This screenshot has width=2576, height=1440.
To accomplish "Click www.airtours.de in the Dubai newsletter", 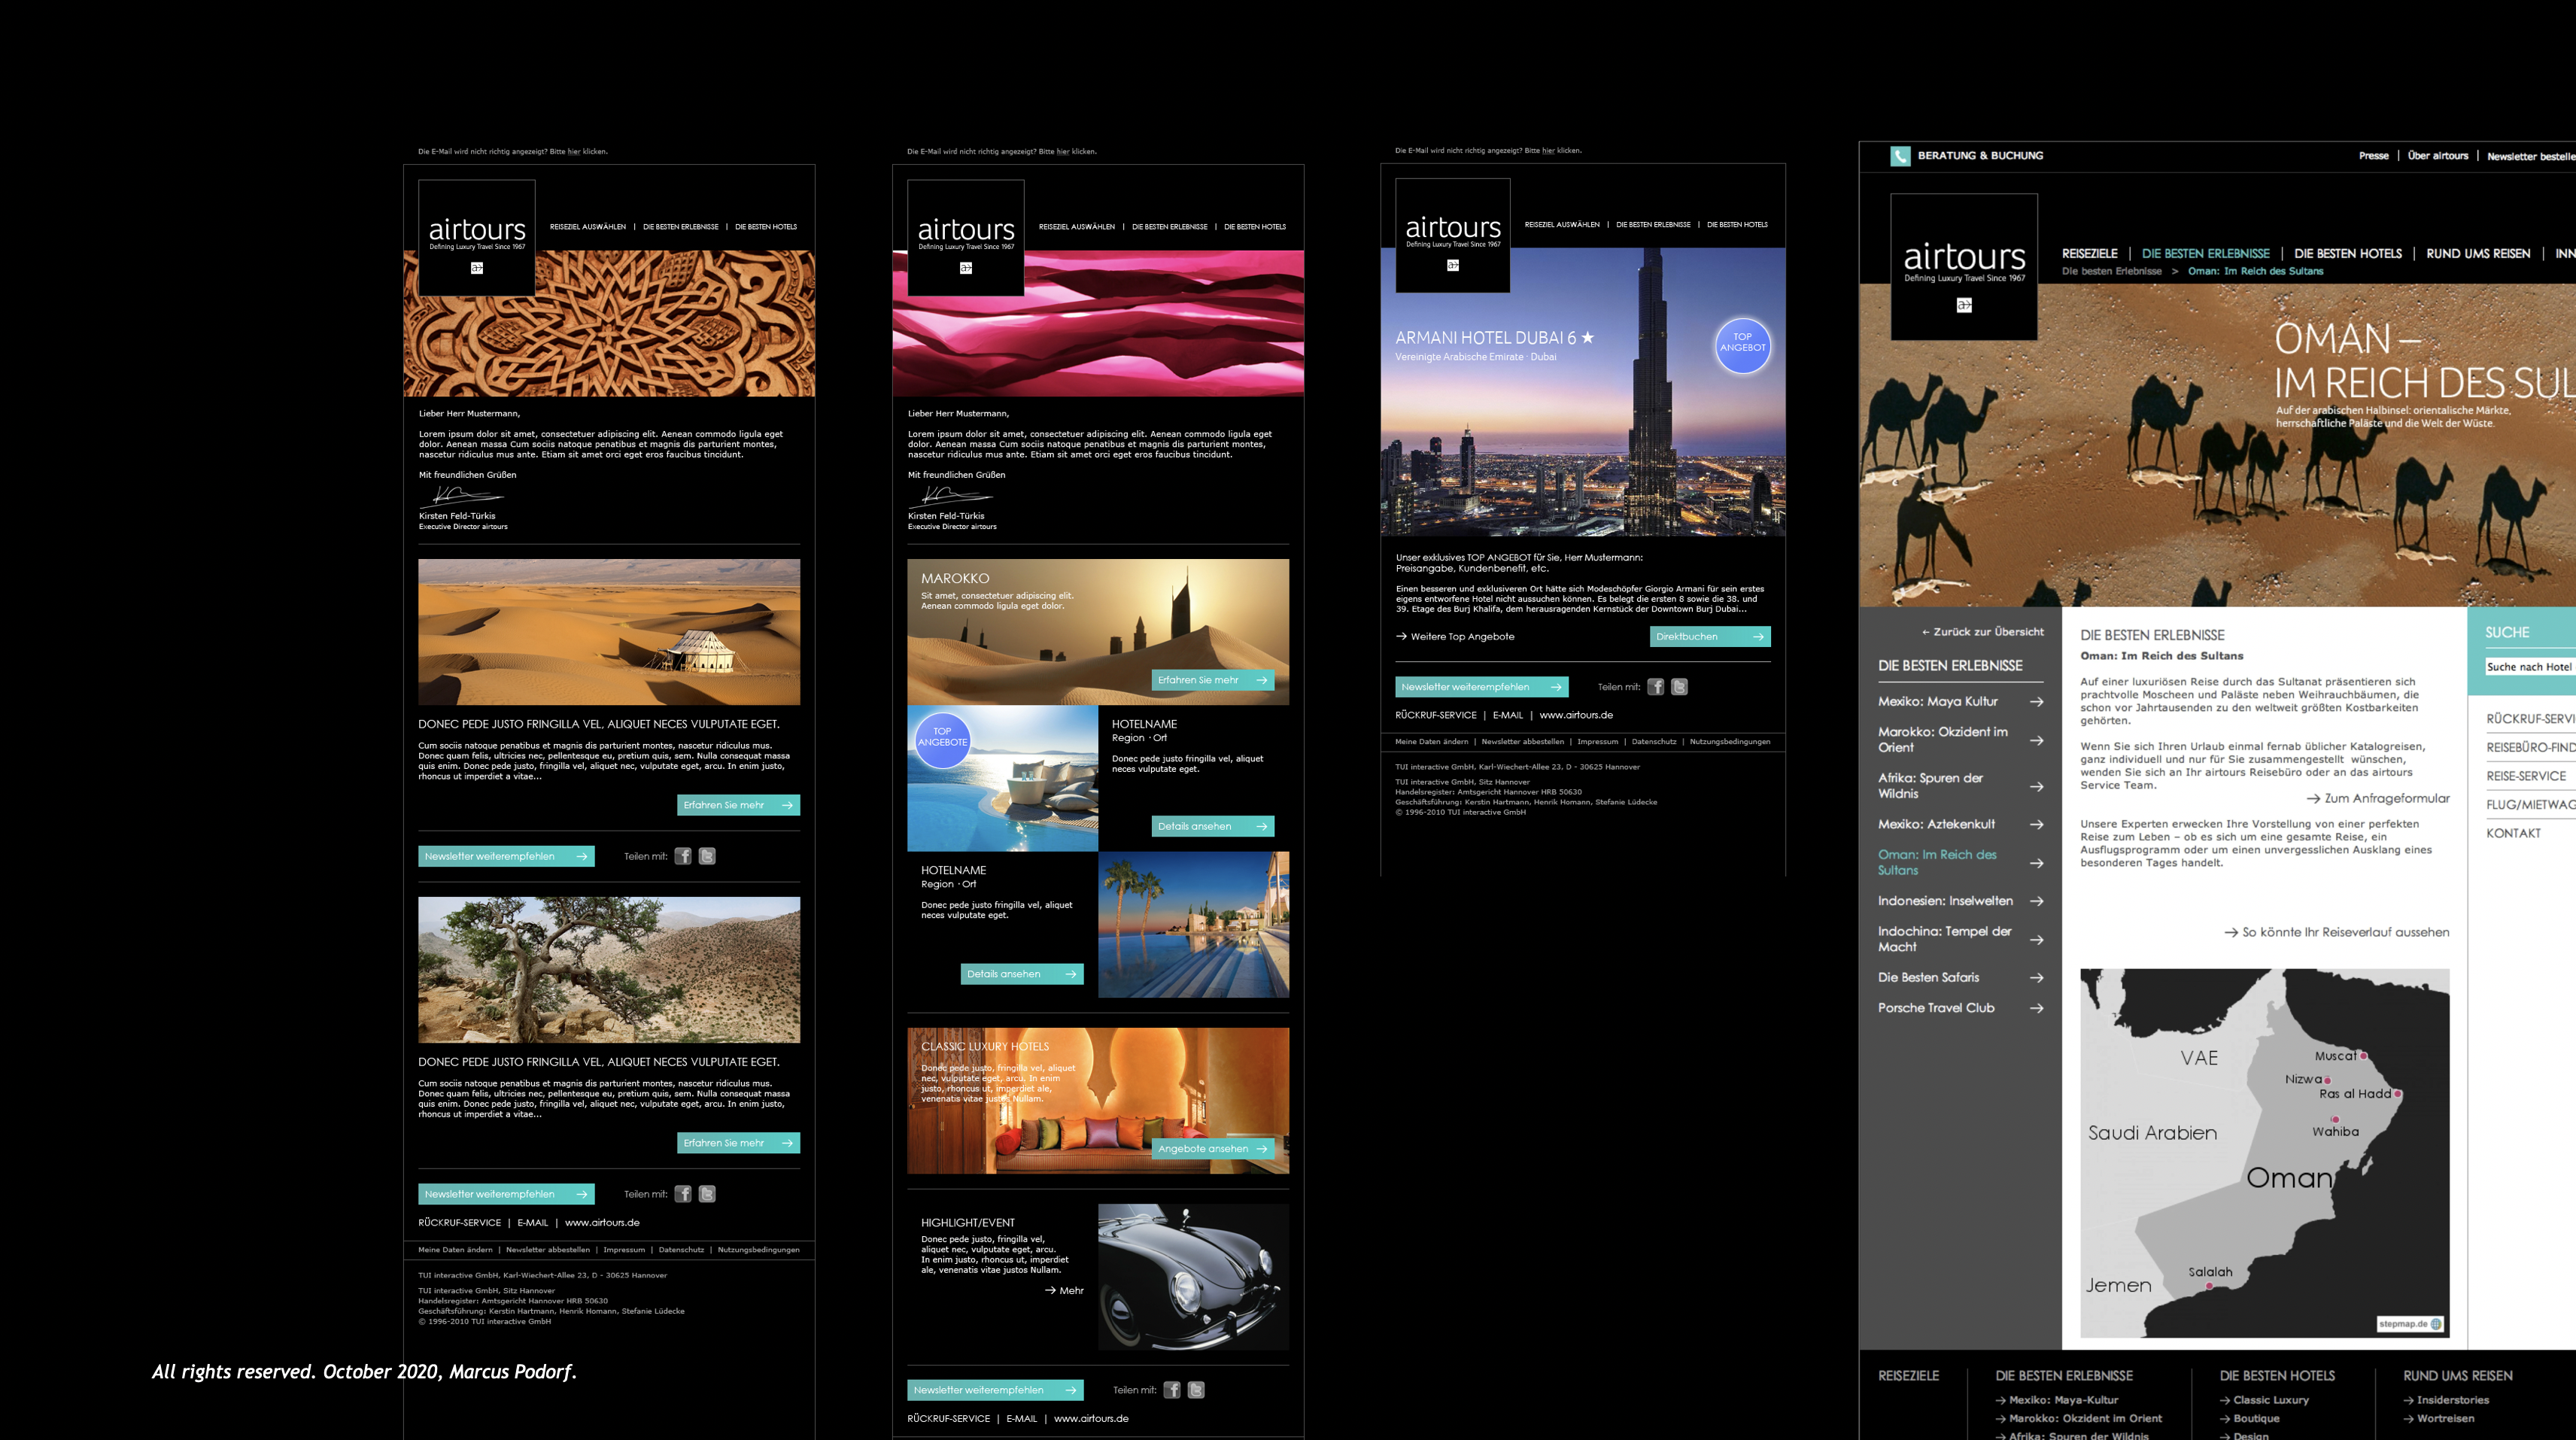I will click(1576, 716).
